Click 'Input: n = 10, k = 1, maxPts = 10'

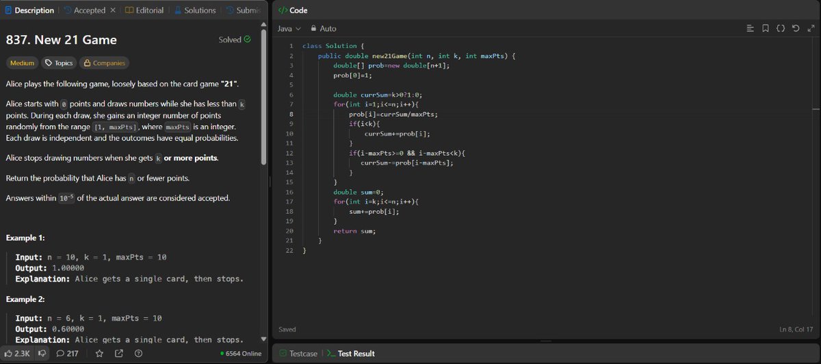coord(90,257)
